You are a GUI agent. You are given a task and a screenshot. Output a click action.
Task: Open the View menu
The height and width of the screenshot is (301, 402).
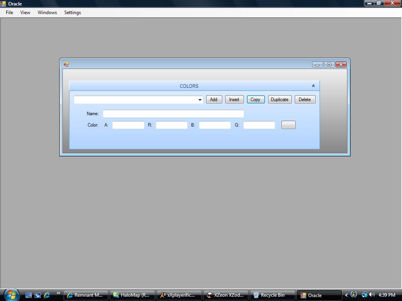[25, 13]
